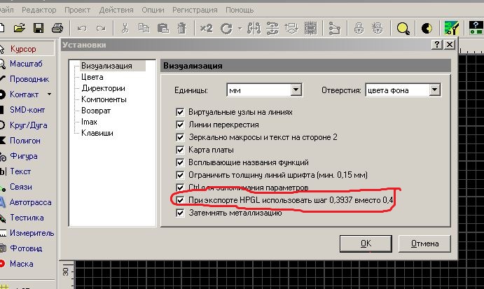The height and width of the screenshot is (289, 484).
Task: Toggle Зеркально макросы и текст checkbox
Action: pyautogui.click(x=180, y=137)
